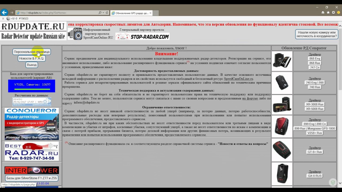Select '740 Rus' update button
The width and height of the screenshot is (342, 192).
click(314, 87)
